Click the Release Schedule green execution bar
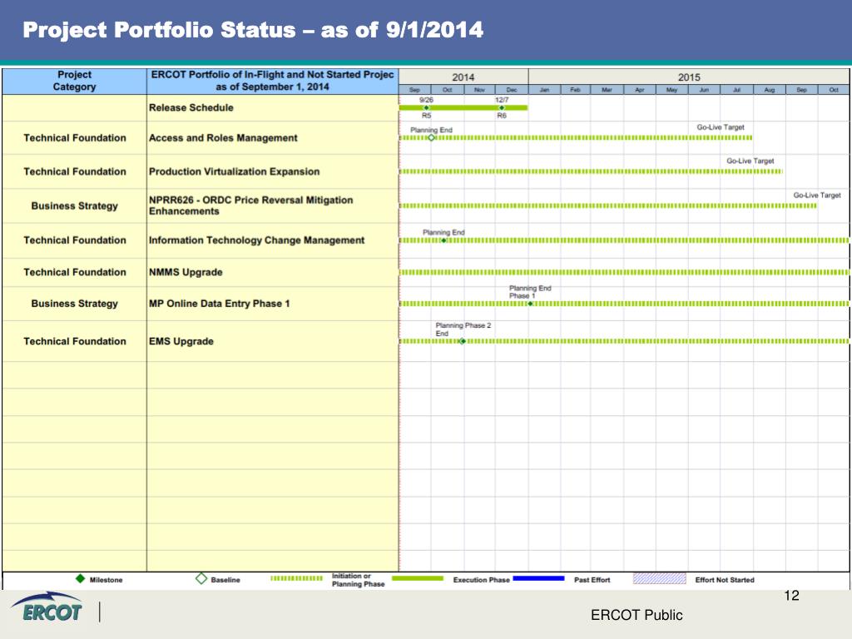The image size is (852, 639). pyautogui.click(x=463, y=107)
